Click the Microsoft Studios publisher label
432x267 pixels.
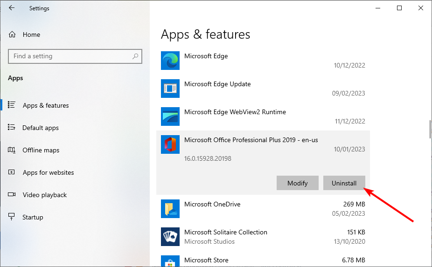[209, 241]
